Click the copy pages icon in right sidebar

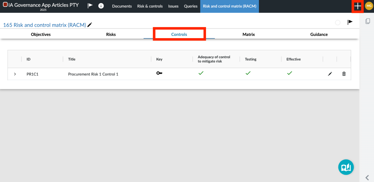coord(368,21)
